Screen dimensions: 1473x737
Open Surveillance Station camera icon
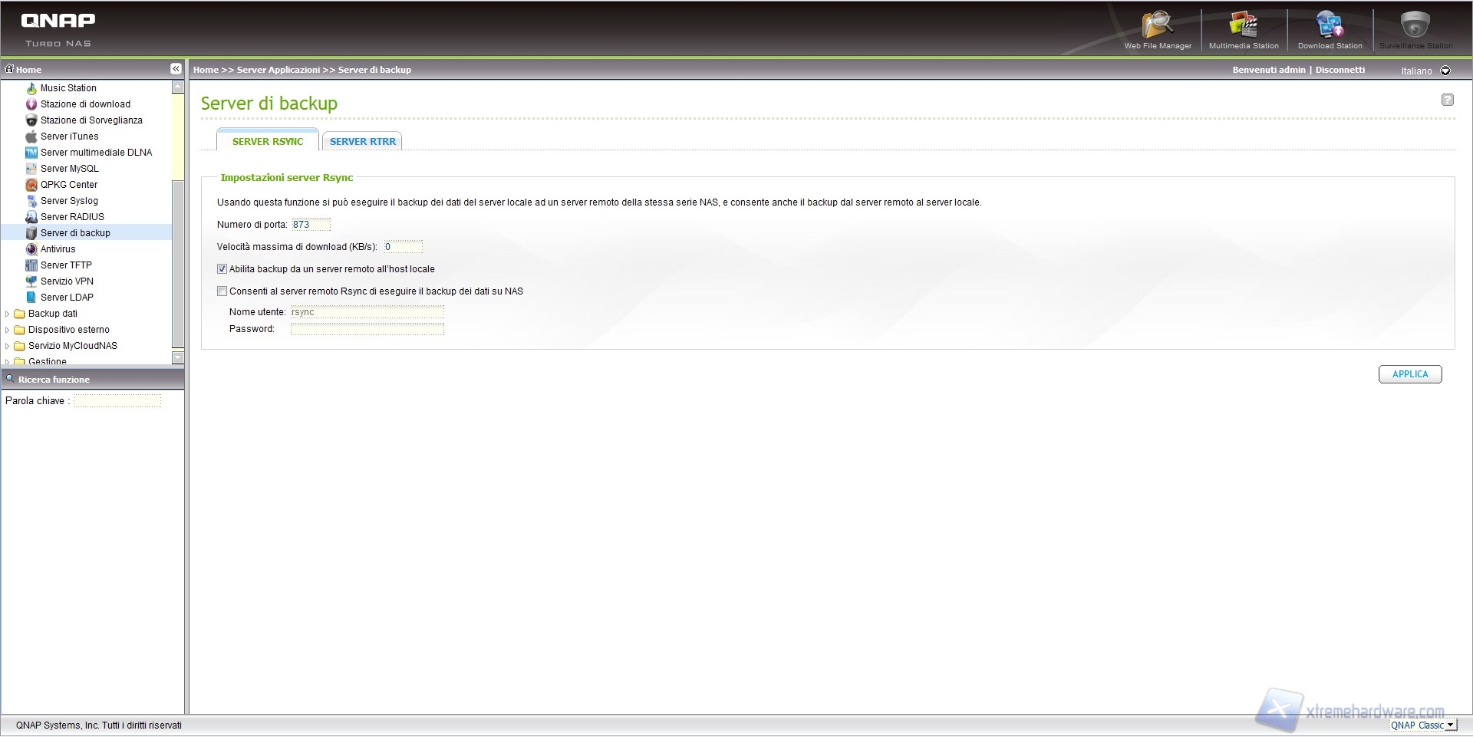coord(1415,26)
